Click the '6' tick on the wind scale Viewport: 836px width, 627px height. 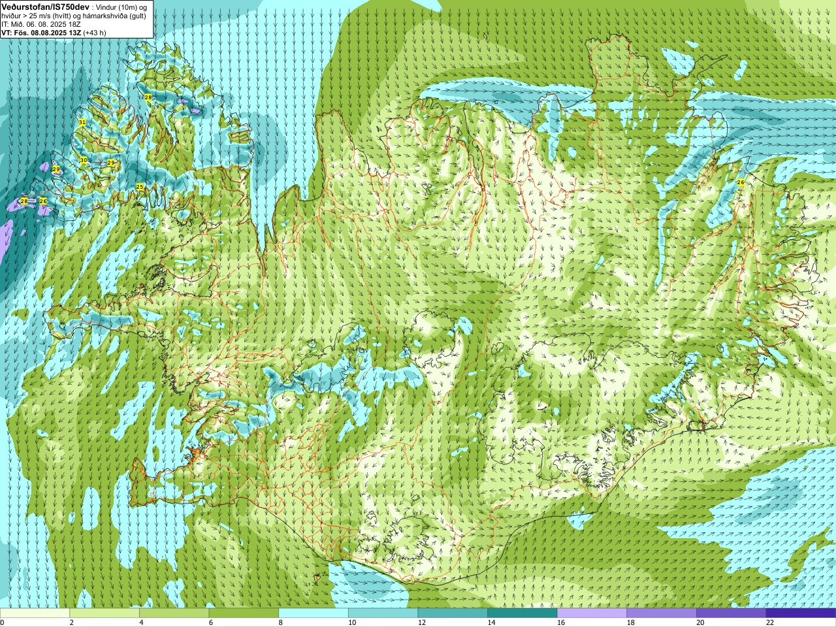(211, 622)
